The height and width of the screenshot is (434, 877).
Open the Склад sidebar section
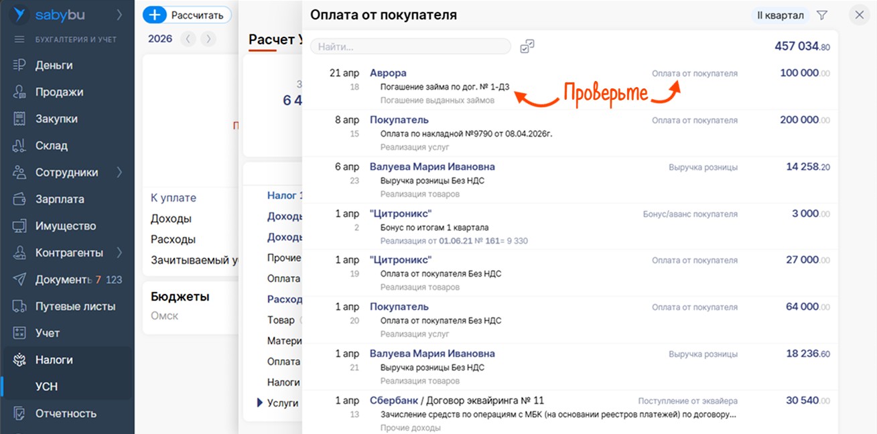51,145
